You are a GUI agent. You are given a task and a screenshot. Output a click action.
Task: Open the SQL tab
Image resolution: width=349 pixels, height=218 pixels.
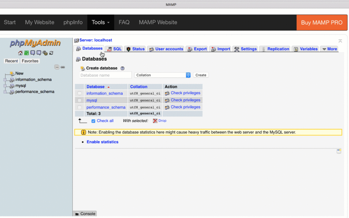coord(115,49)
